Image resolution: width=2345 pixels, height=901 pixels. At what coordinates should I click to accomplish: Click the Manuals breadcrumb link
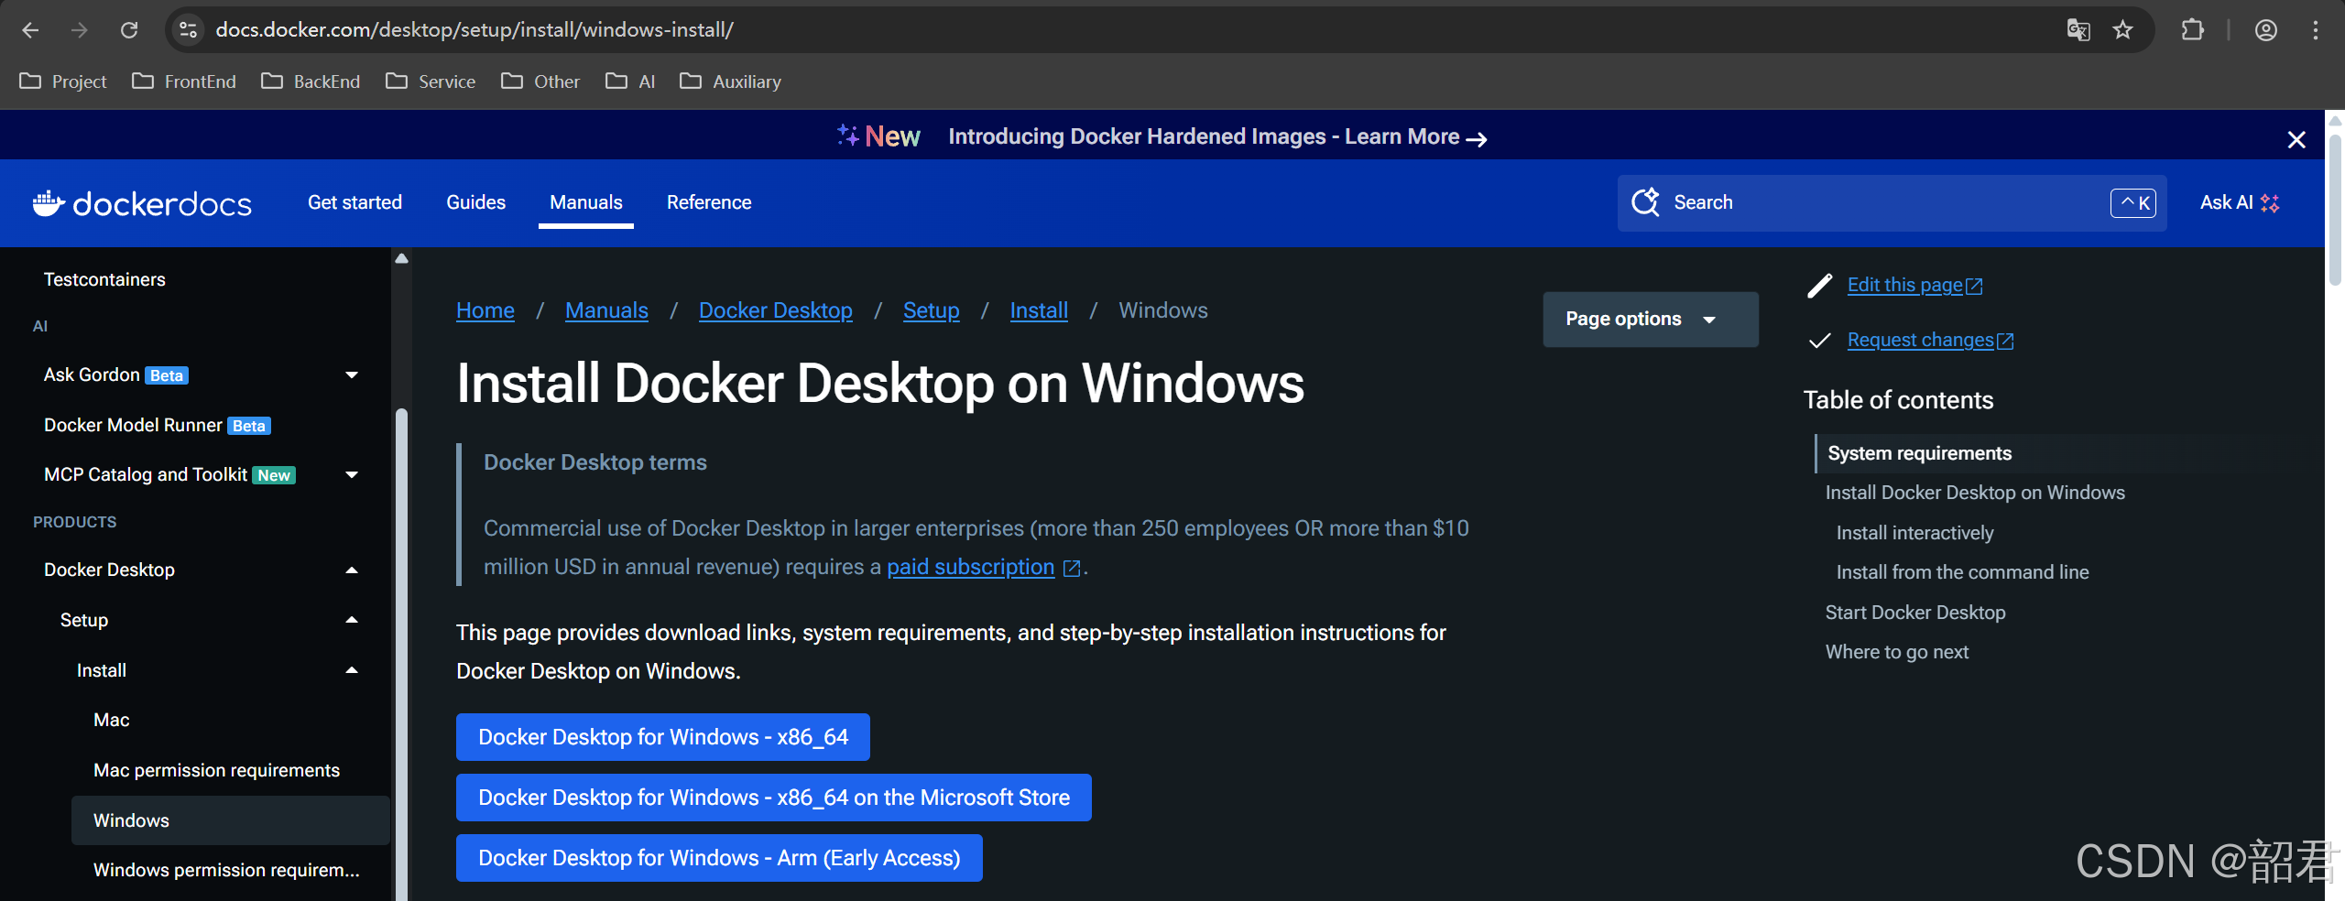[x=606, y=310]
